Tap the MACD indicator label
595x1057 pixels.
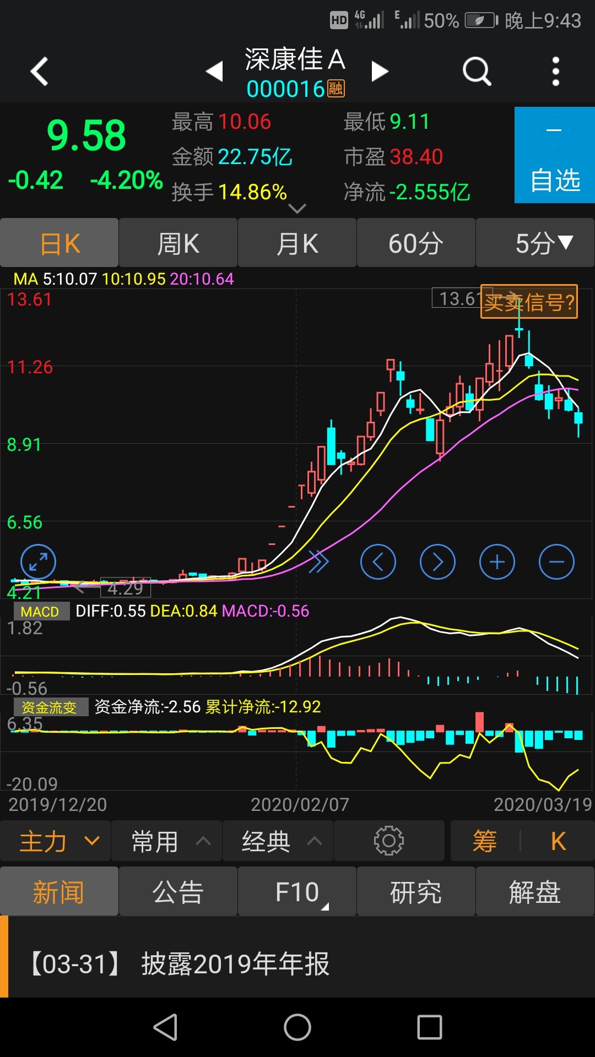pos(41,611)
